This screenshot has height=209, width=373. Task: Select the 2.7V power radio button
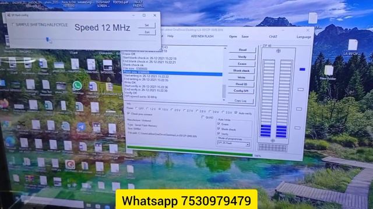[185, 110]
